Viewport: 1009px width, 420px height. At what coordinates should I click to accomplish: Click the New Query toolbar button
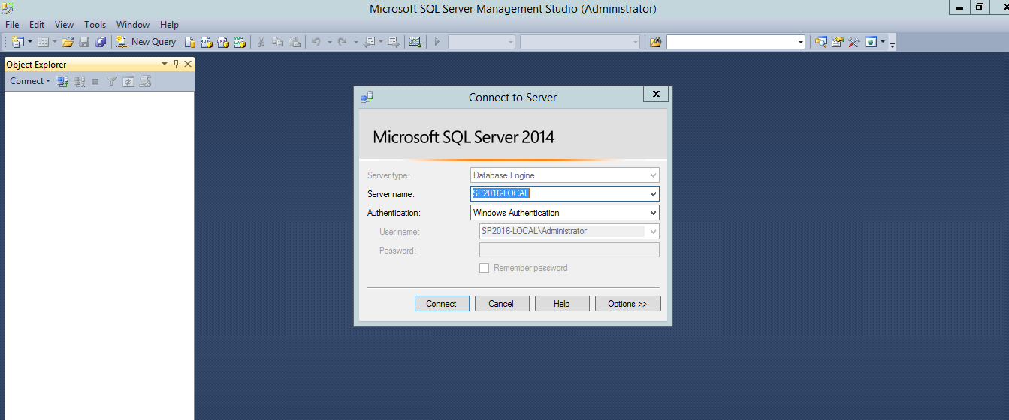coord(146,42)
